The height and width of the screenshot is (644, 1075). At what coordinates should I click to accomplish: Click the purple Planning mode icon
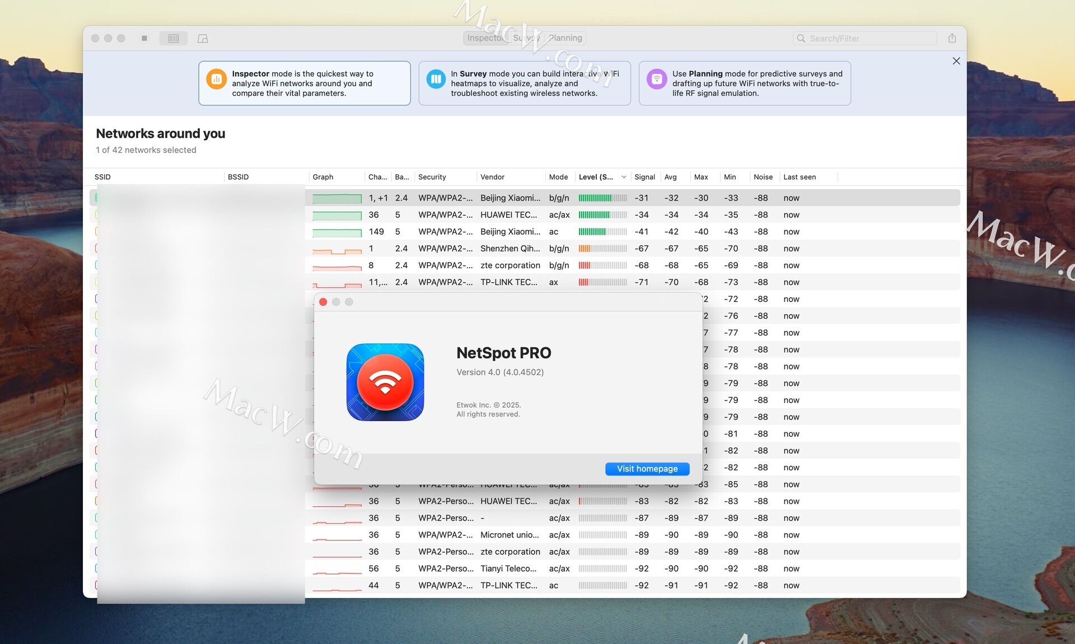(657, 79)
